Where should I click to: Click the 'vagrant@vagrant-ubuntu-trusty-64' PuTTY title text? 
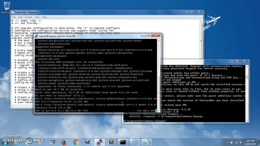click(x=58, y=36)
